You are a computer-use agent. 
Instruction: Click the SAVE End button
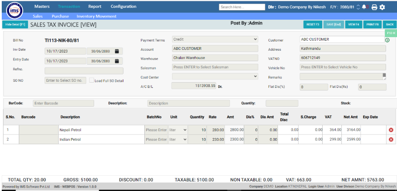point(334,24)
